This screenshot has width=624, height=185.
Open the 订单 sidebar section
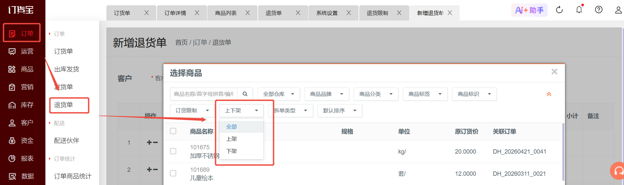click(22, 33)
